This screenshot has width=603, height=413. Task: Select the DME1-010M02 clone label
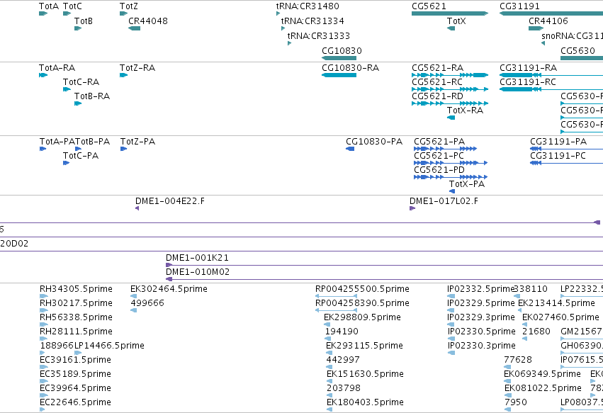point(198,272)
